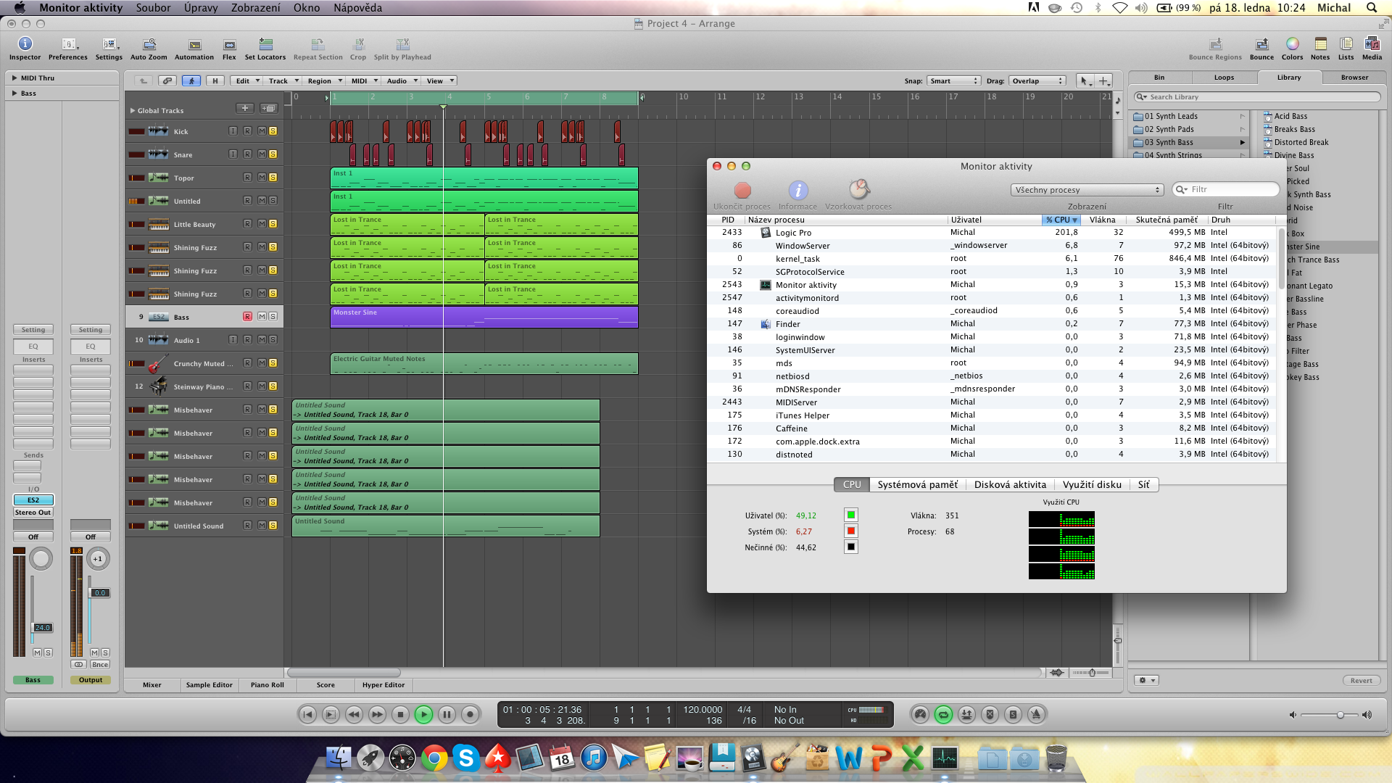
Task: Open the Piano Roll editor button
Action: 268,685
